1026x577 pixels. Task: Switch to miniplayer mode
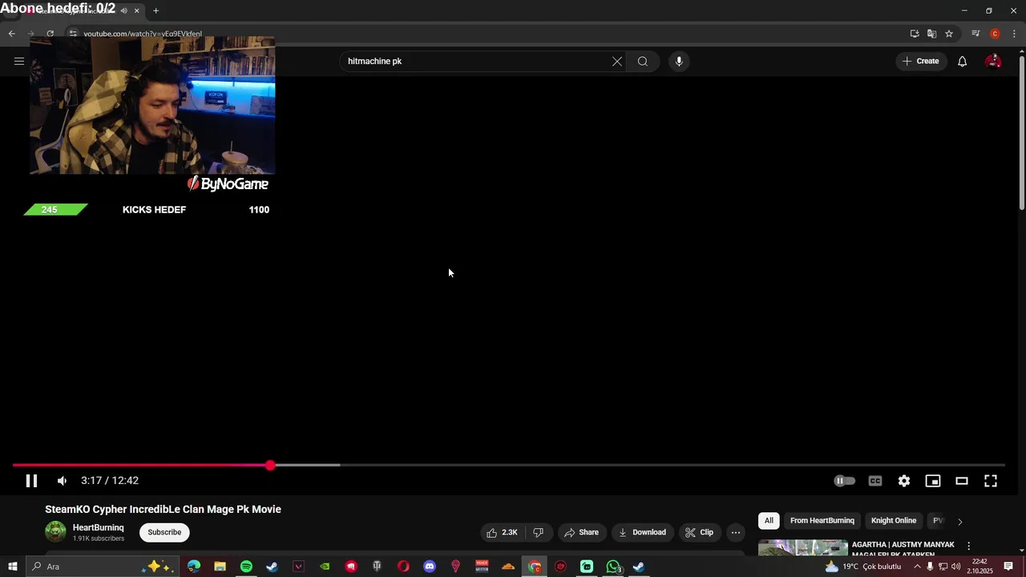933,481
